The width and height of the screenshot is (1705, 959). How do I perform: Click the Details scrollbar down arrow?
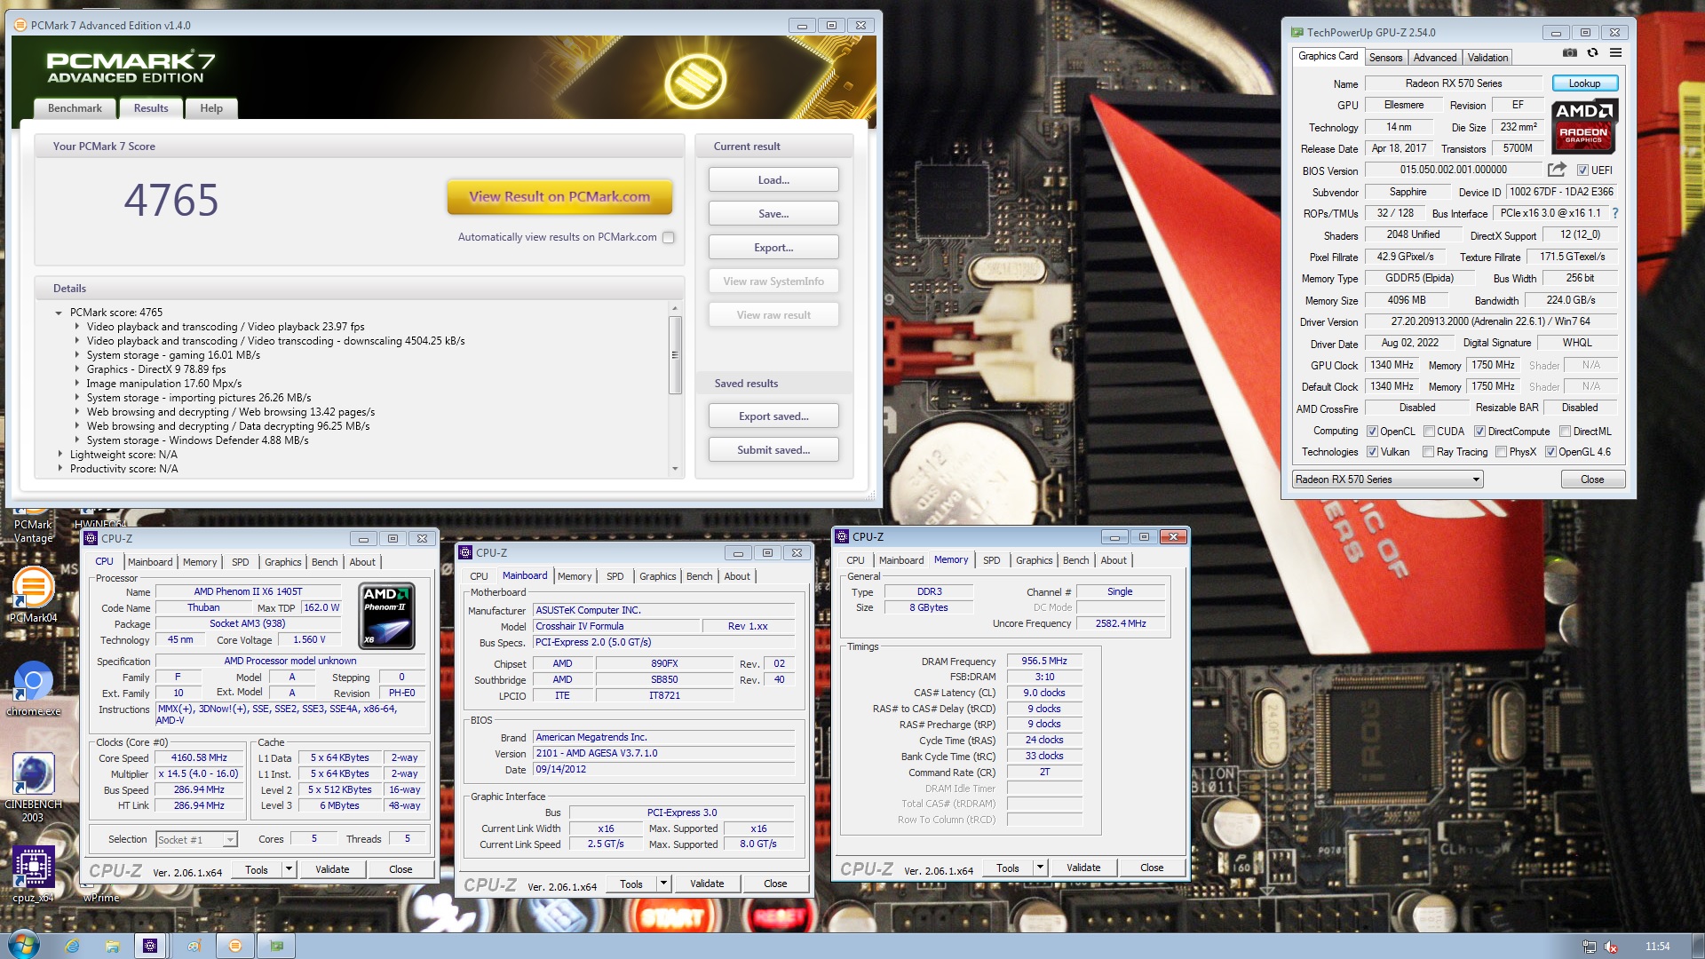click(675, 469)
